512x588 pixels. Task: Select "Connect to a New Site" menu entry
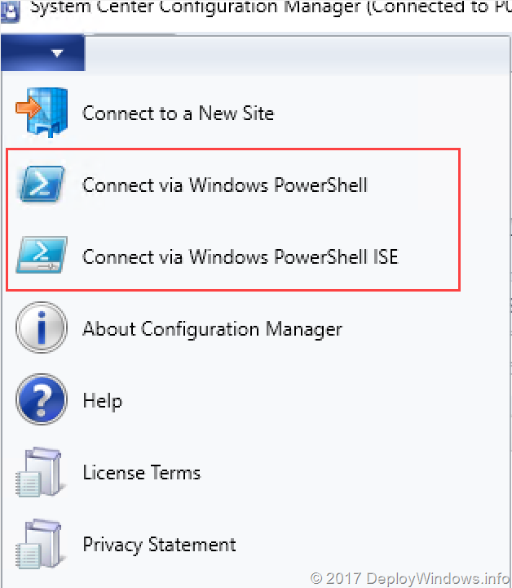(x=178, y=113)
